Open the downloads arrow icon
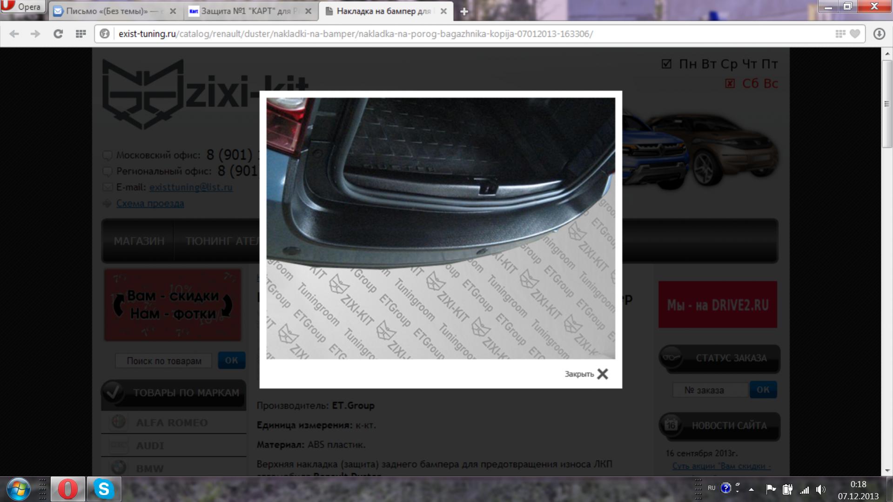Viewport: 893px width, 502px height. (x=879, y=34)
